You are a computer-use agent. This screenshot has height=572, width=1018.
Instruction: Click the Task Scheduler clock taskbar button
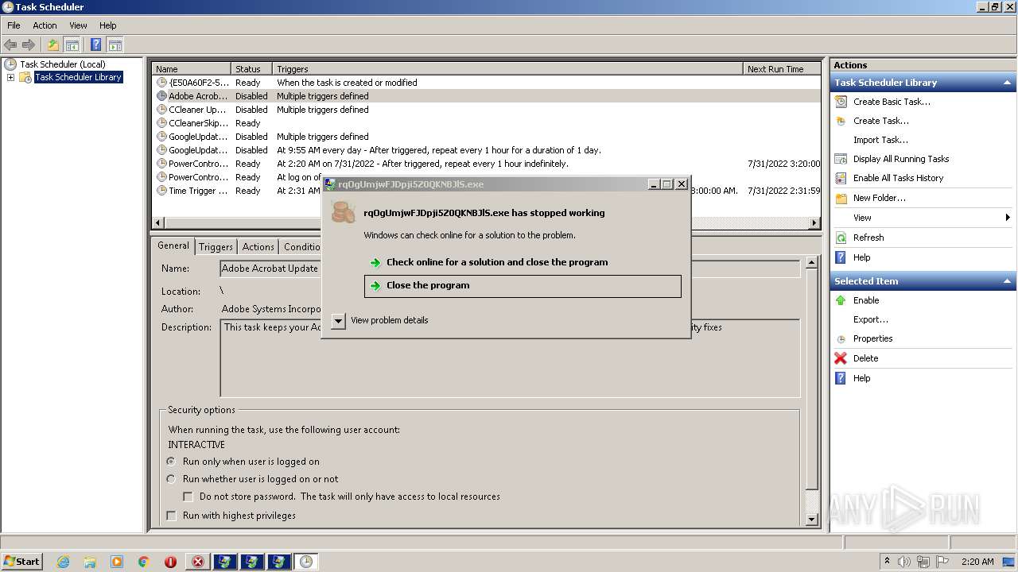306,562
